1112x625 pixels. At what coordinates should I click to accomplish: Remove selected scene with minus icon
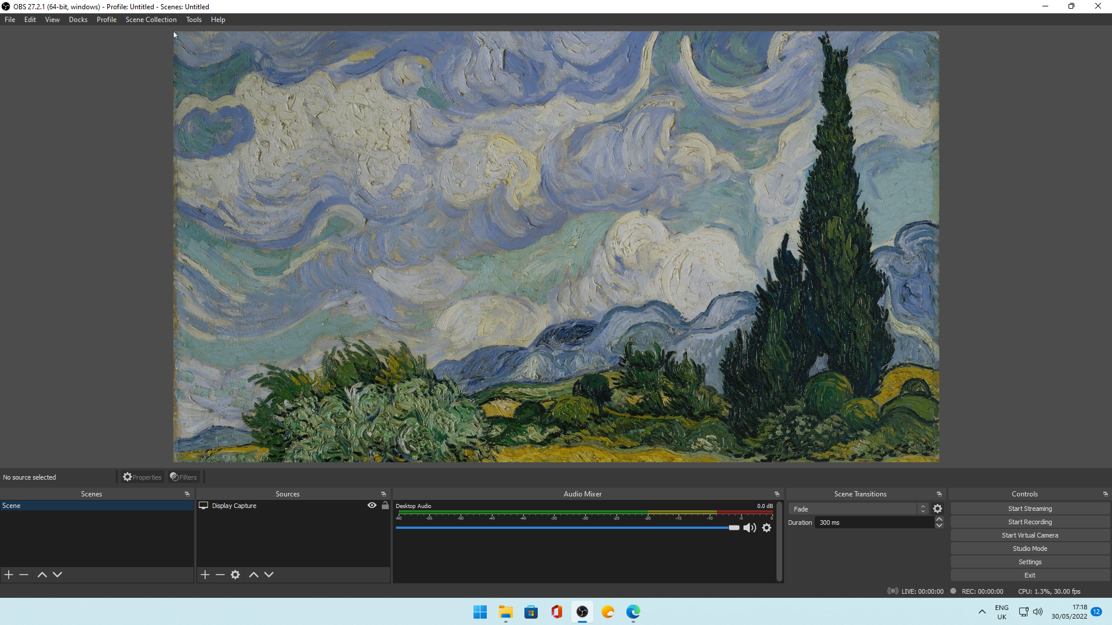click(24, 575)
